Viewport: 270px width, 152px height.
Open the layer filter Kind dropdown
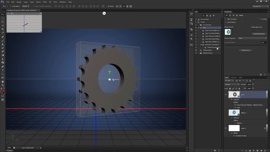[x=229, y=81]
